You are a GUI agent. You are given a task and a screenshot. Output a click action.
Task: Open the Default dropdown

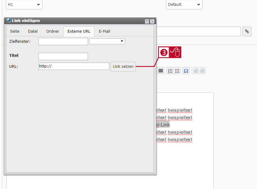click(x=184, y=5)
